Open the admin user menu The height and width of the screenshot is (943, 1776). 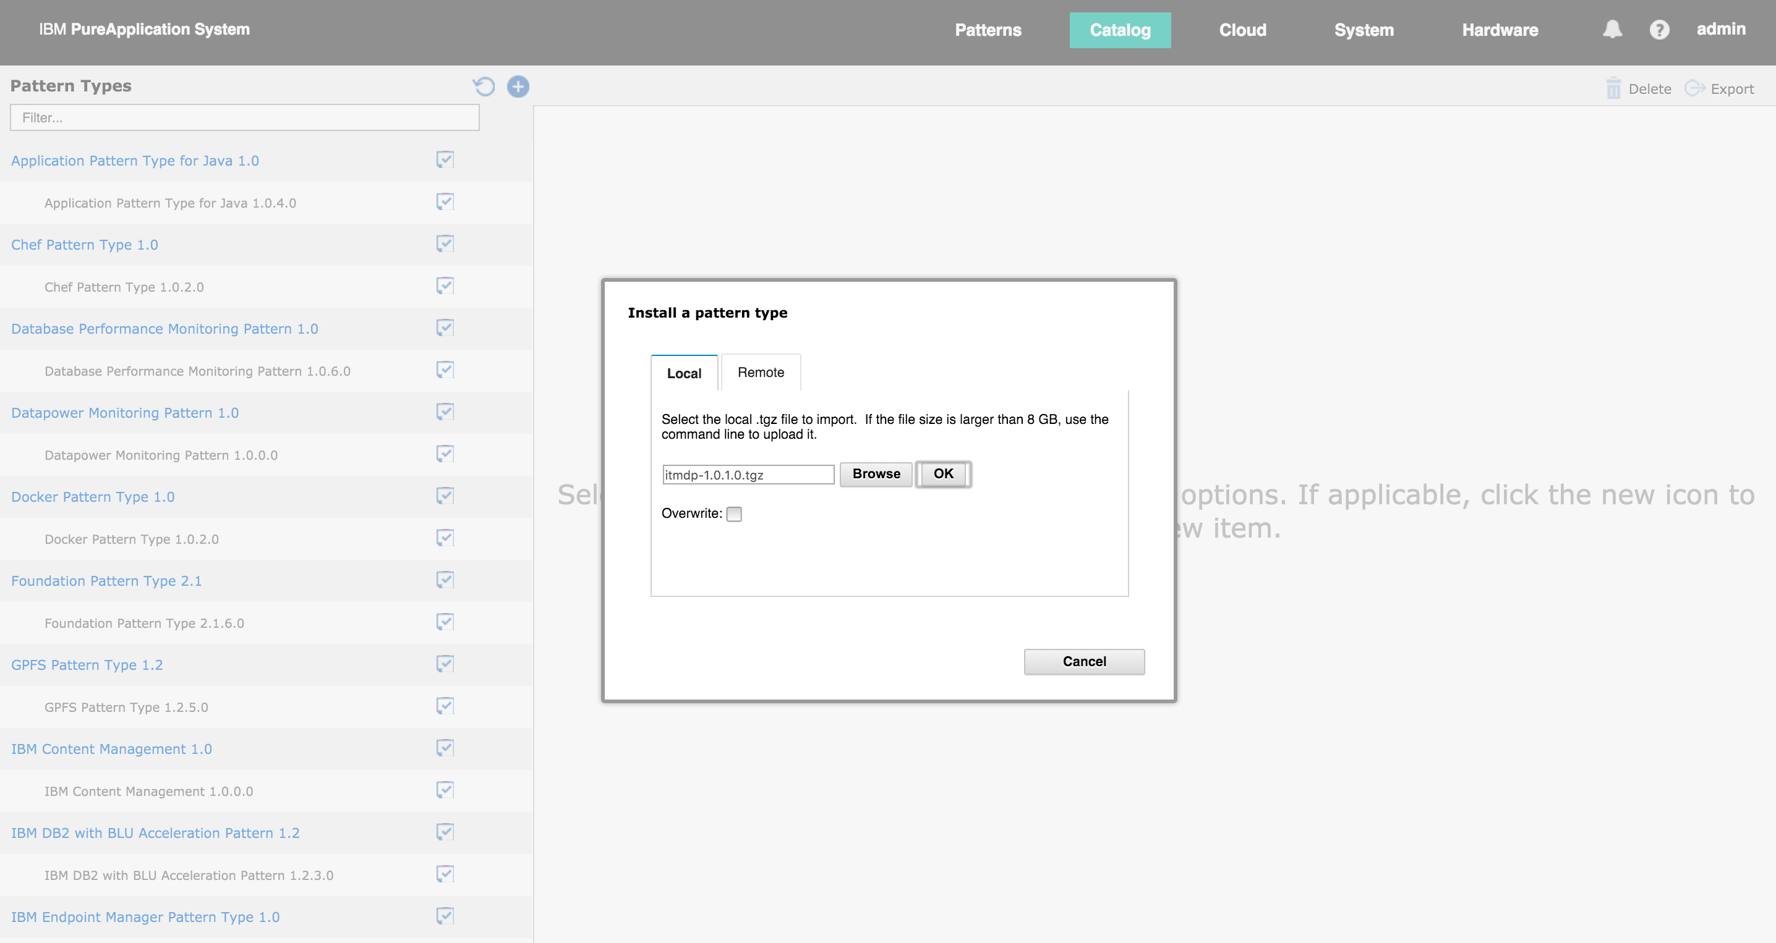(x=1721, y=29)
